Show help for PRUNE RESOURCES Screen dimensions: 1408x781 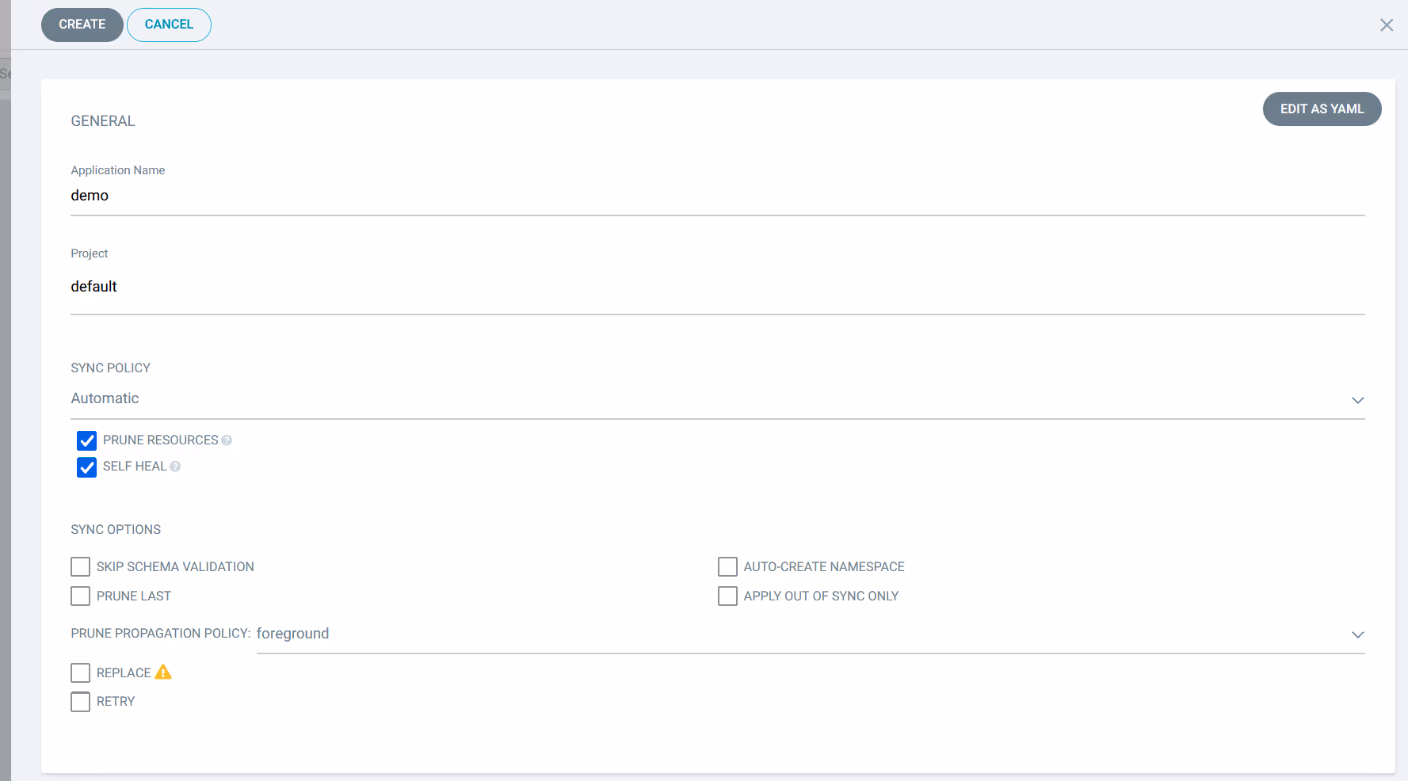click(227, 440)
